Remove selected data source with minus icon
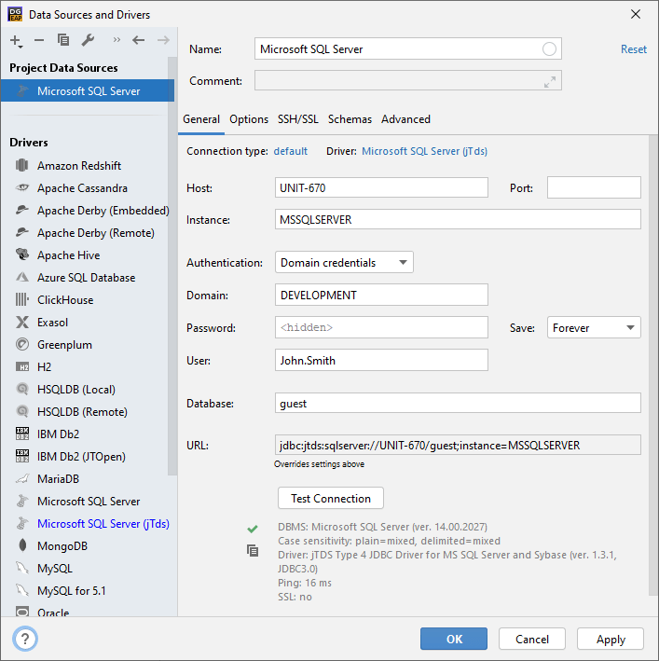This screenshot has width=659, height=661. 39,40
